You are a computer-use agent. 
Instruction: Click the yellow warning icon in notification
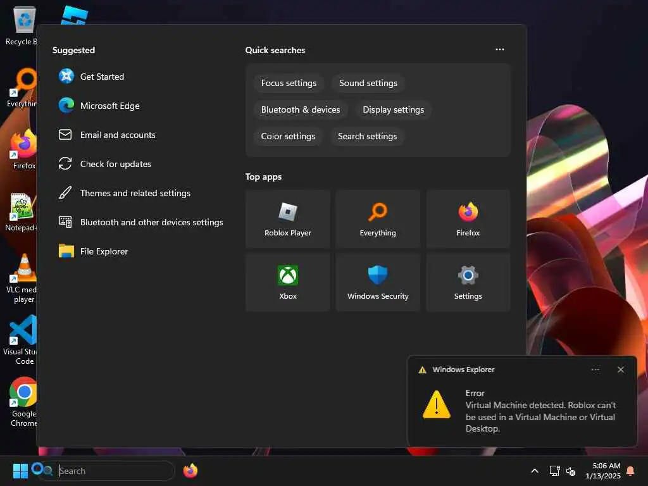(x=437, y=404)
